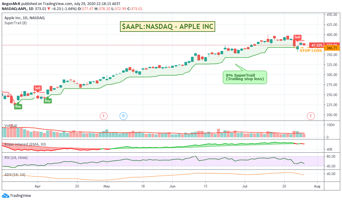
Task: Click the first red earnings E marker
Action: (x=103, y=116)
